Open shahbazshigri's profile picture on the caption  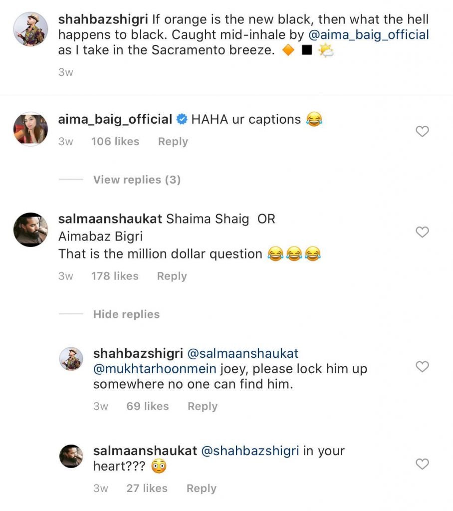(30, 29)
